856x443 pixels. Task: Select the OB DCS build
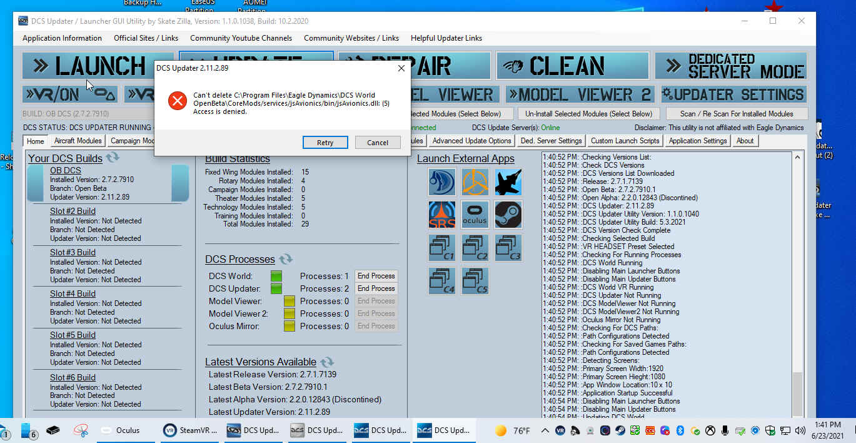(66, 170)
